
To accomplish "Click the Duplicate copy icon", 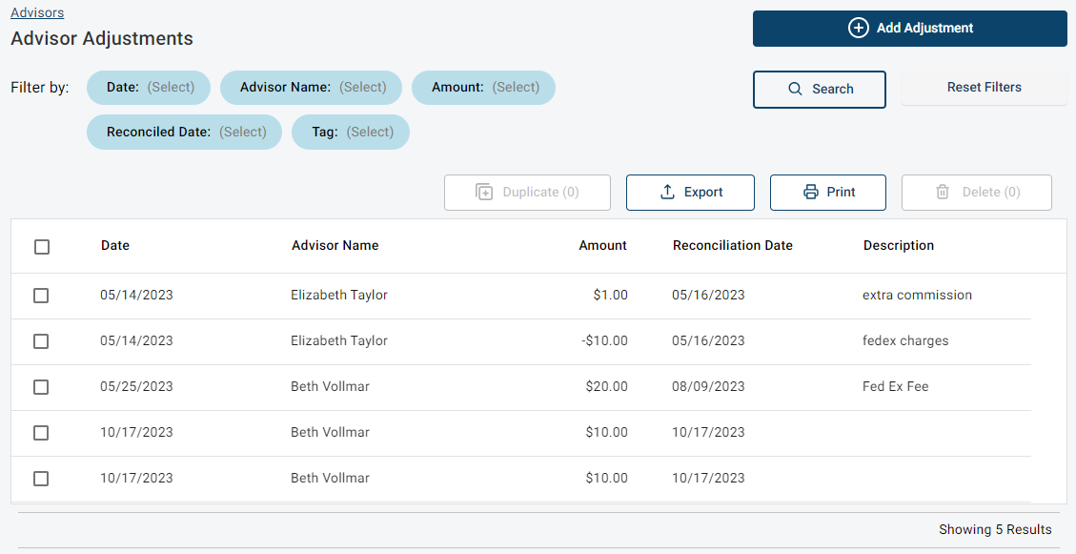I will point(484,193).
